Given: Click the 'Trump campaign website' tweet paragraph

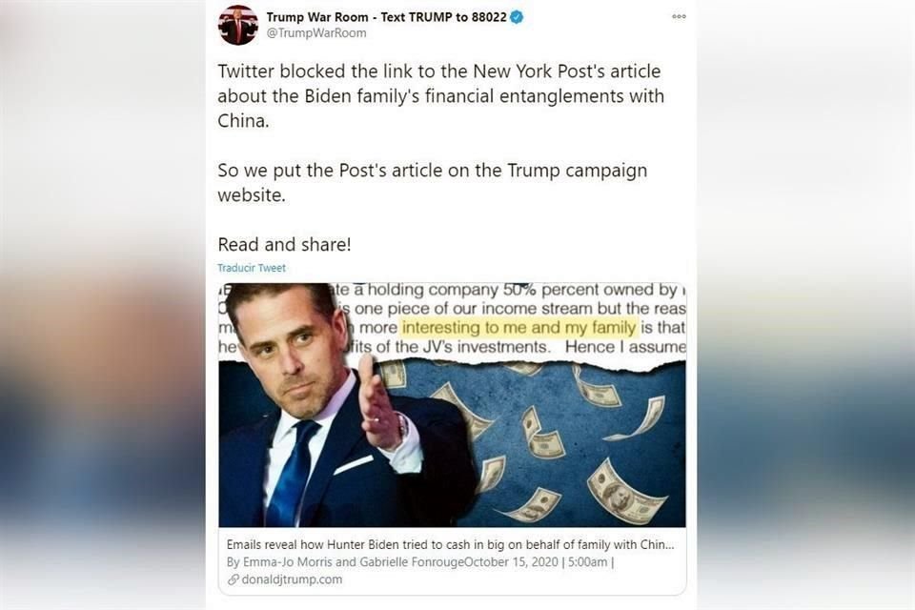Looking at the screenshot, I should pos(433,182).
